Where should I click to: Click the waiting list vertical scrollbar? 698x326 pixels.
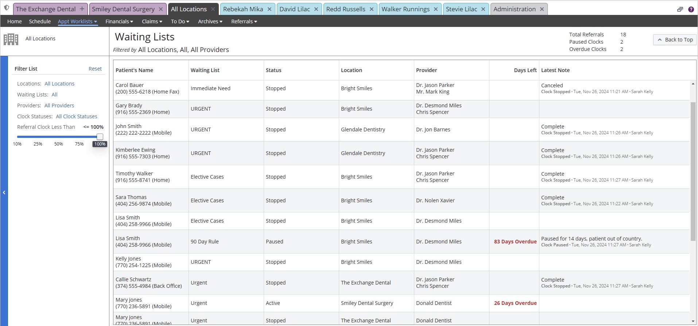click(x=693, y=171)
